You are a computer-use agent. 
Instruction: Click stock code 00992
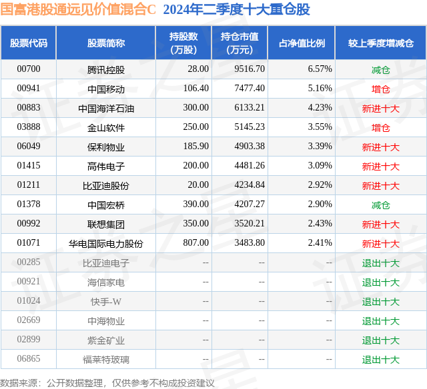click(29, 223)
